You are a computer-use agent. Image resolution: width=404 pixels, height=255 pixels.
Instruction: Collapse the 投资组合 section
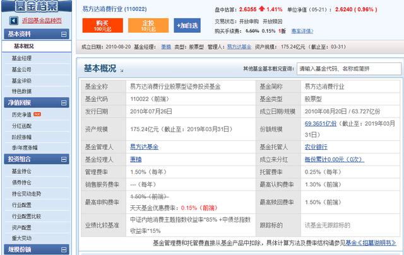tap(64, 159)
